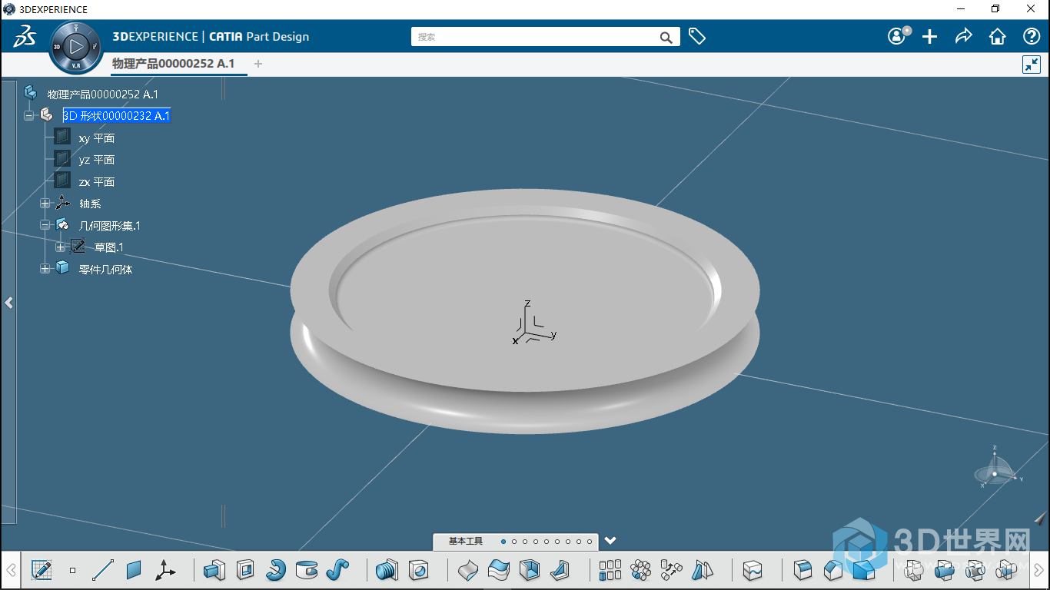Select the first toolbar page dot
Viewport: 1050px width, 590px height.
[x=503, y=542]
